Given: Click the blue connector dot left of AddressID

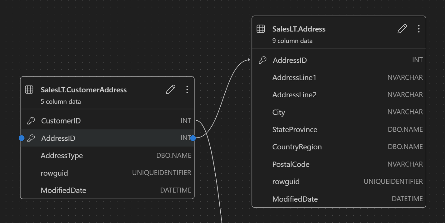Looking at the screenshot, I should pyautogui.click(x=21, y=138).
